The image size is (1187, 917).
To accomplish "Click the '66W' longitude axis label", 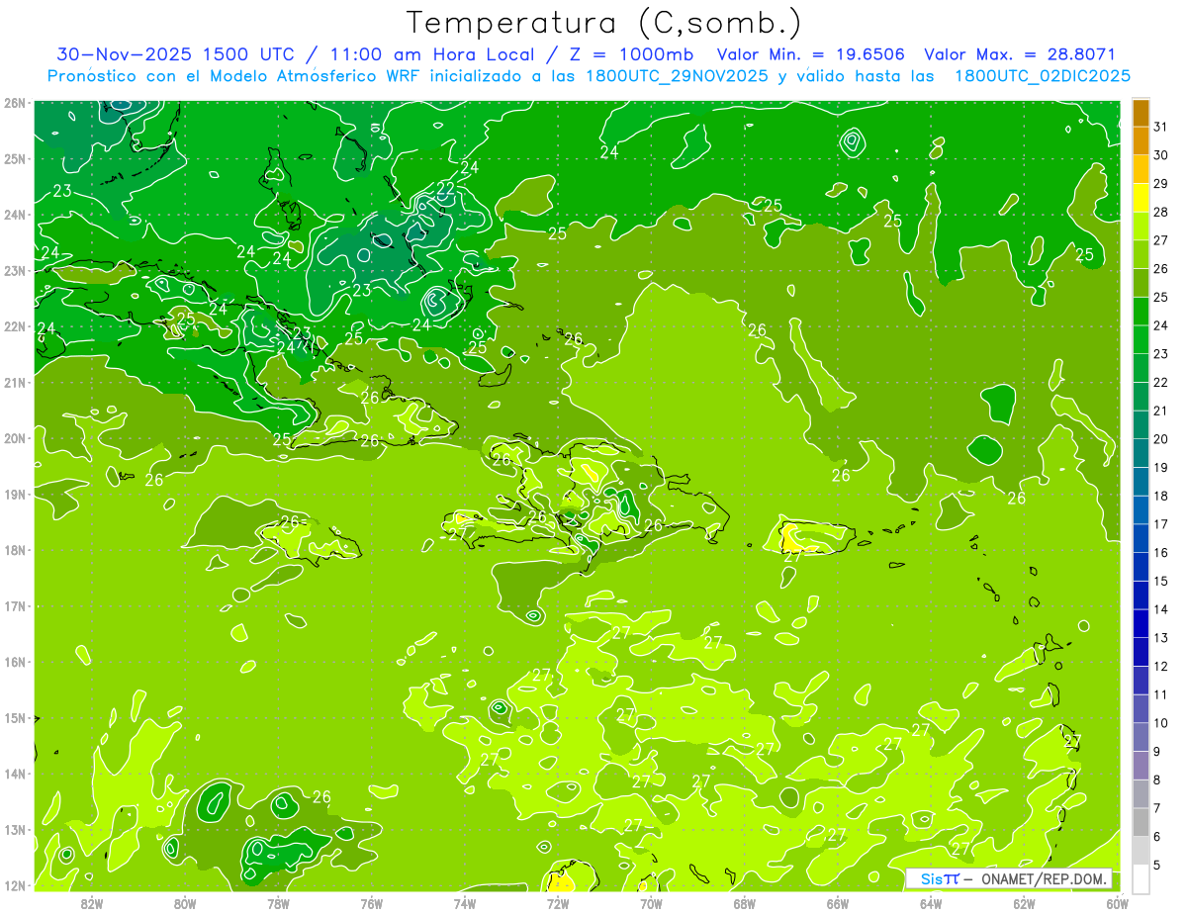I will point(838,902).
